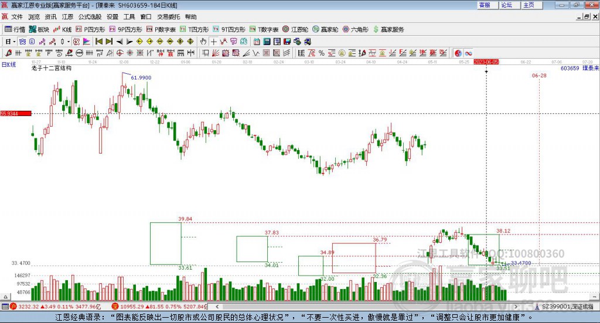The image size is (600, 323).
Task: Open the P数字表 number table
Action: pos(161,29)
